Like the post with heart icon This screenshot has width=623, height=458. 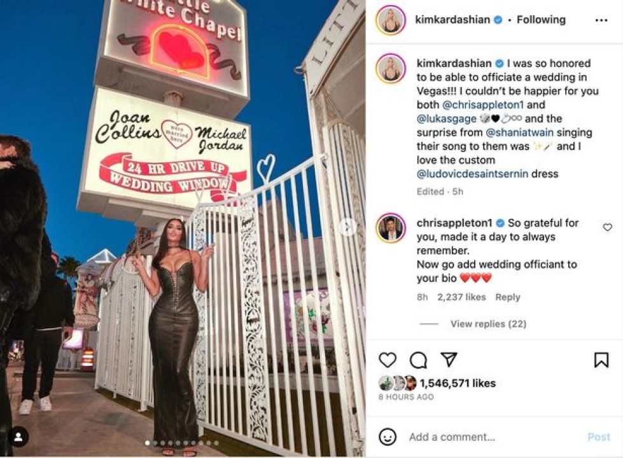click(388, 360)
